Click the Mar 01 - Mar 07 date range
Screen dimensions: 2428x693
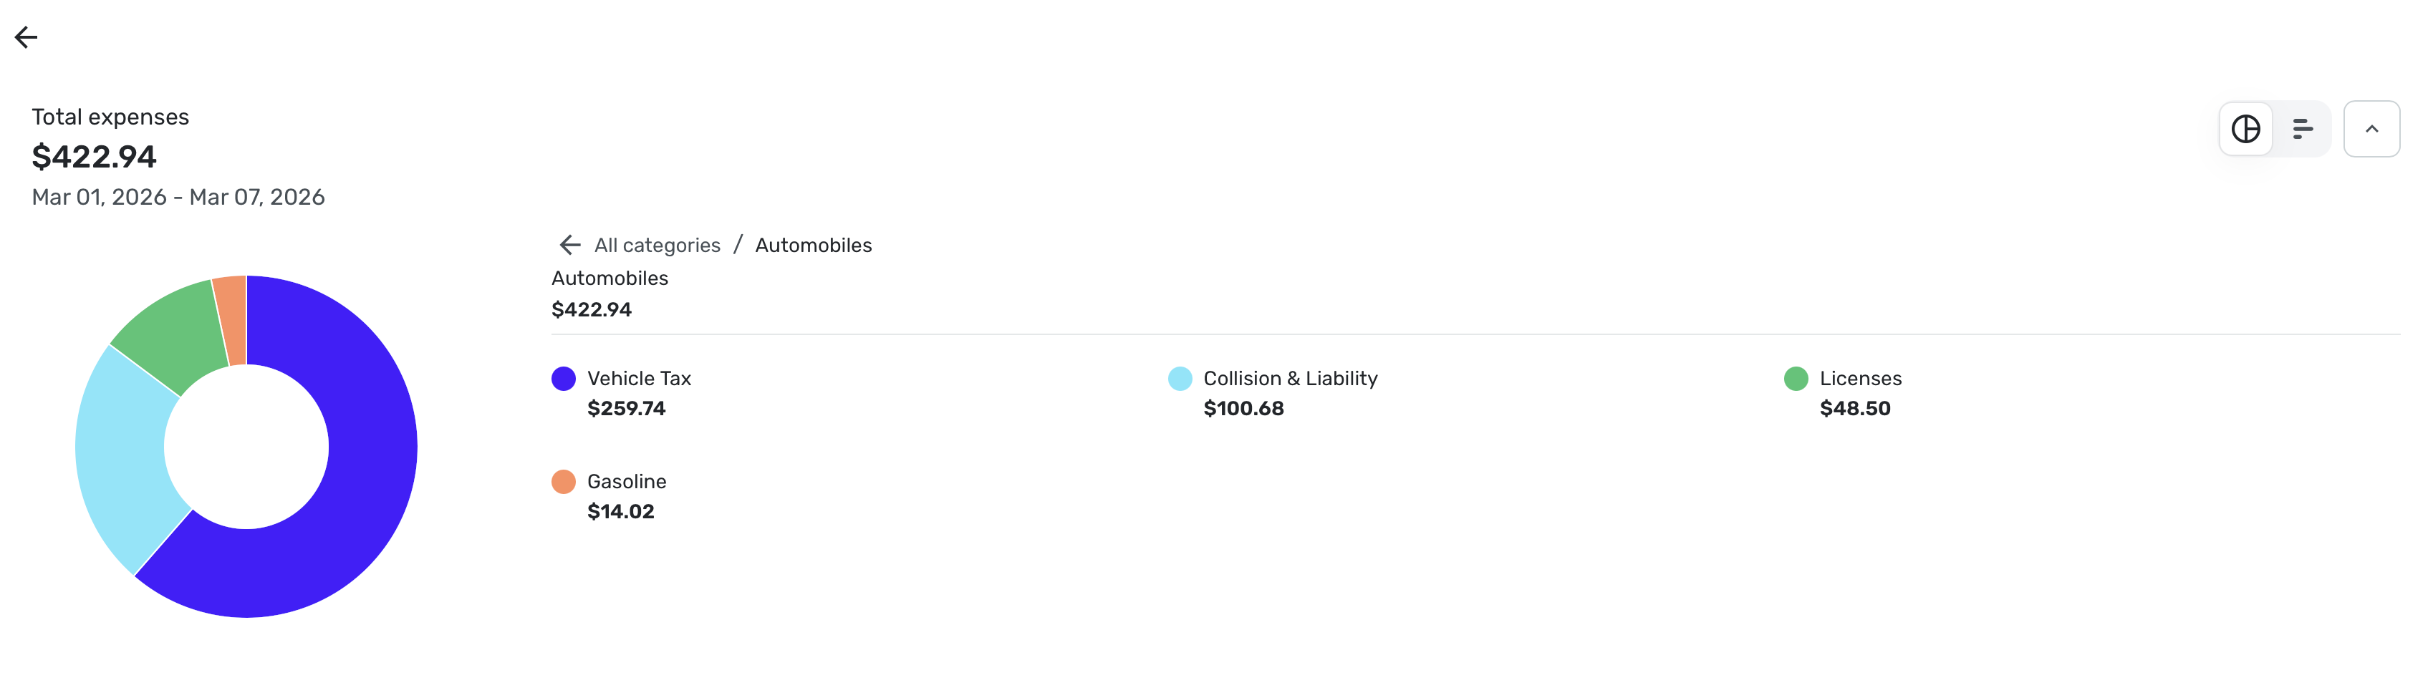(178, 198)
